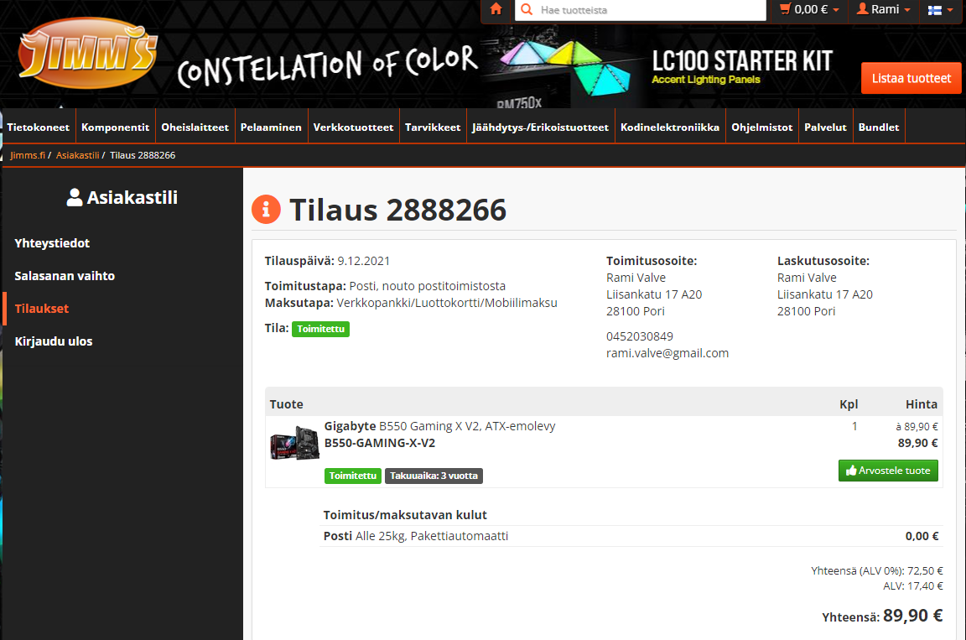
Task: Select Tilaukset in the sidebar
Action: coord(42,309)
